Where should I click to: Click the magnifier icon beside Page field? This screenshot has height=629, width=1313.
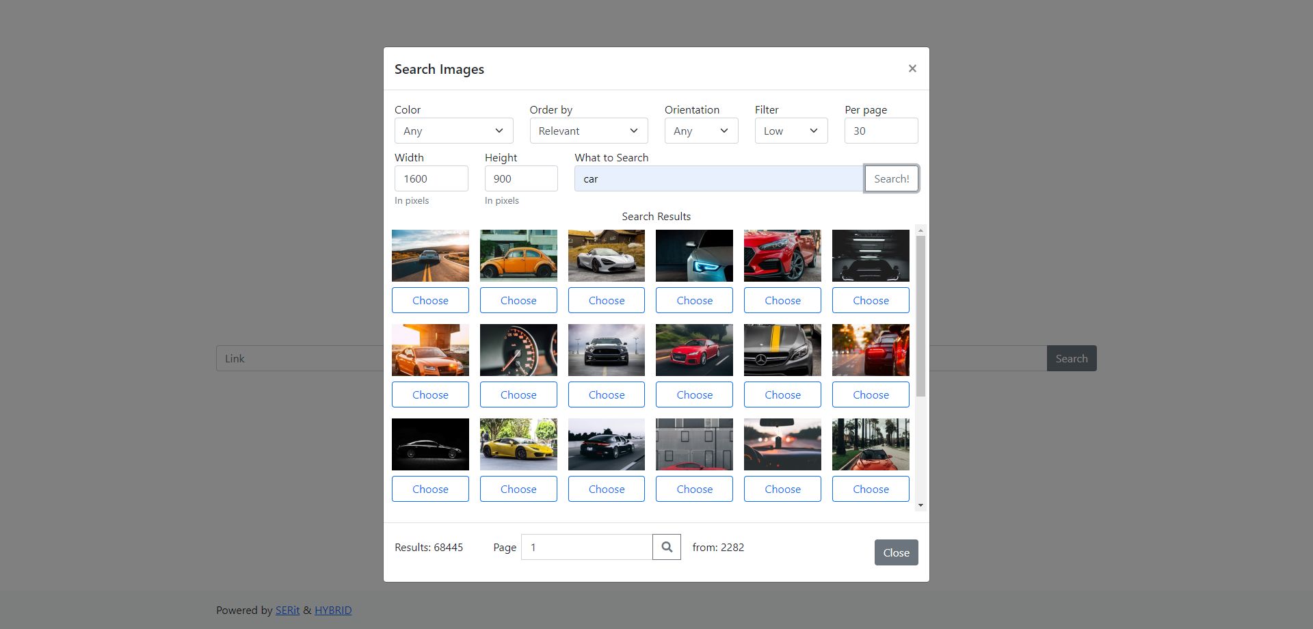point(666,547)
